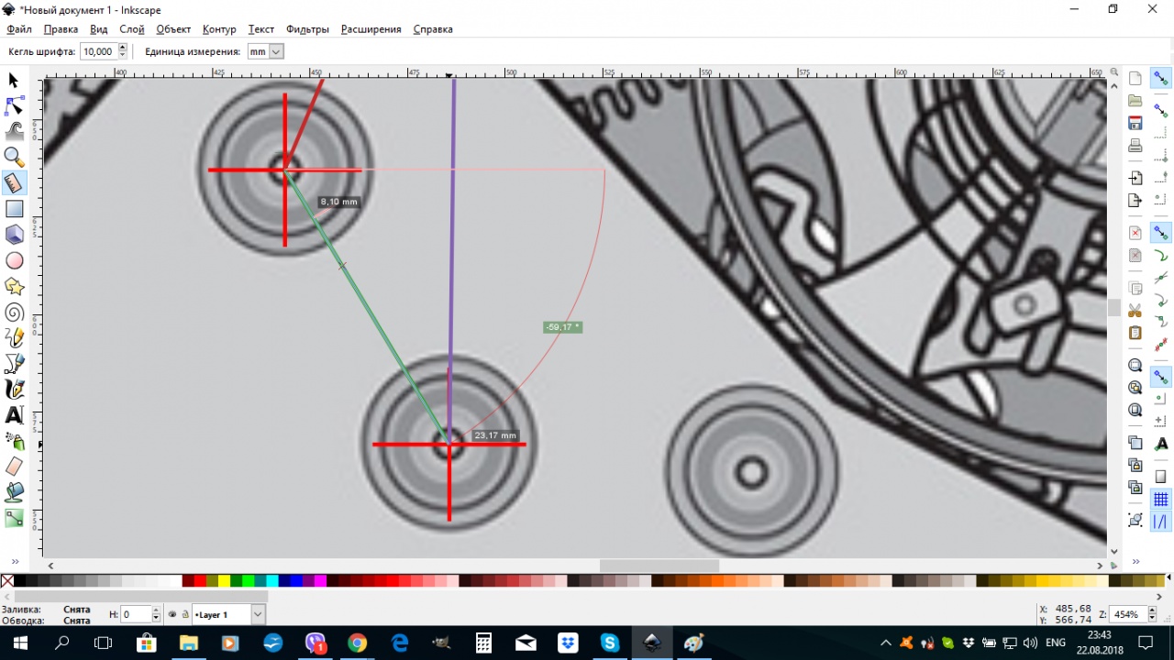Toggle the Layer 1 lock icon
The width and height of the screenshot is (1174, 660).
(x=184, y=615)
